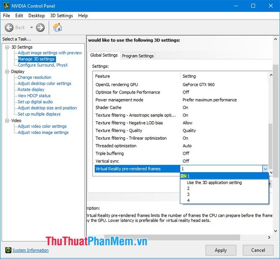Screen dimensions: 280x259
Task: Switch to the Global Settings tab
Action: click(104, 55)
